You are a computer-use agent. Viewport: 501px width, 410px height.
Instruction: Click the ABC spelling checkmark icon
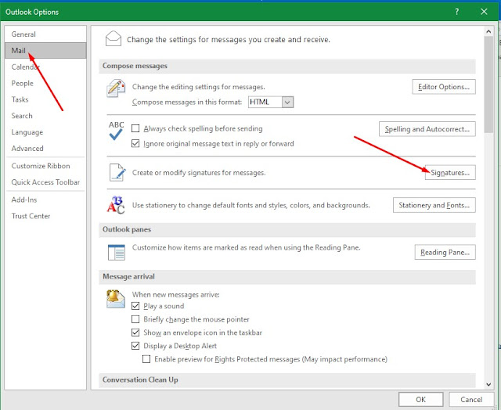click(116, 131)
